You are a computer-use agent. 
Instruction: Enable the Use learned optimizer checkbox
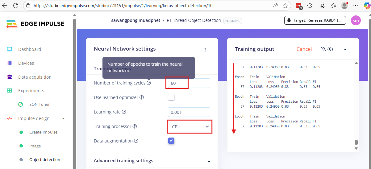tap(171, 97)
